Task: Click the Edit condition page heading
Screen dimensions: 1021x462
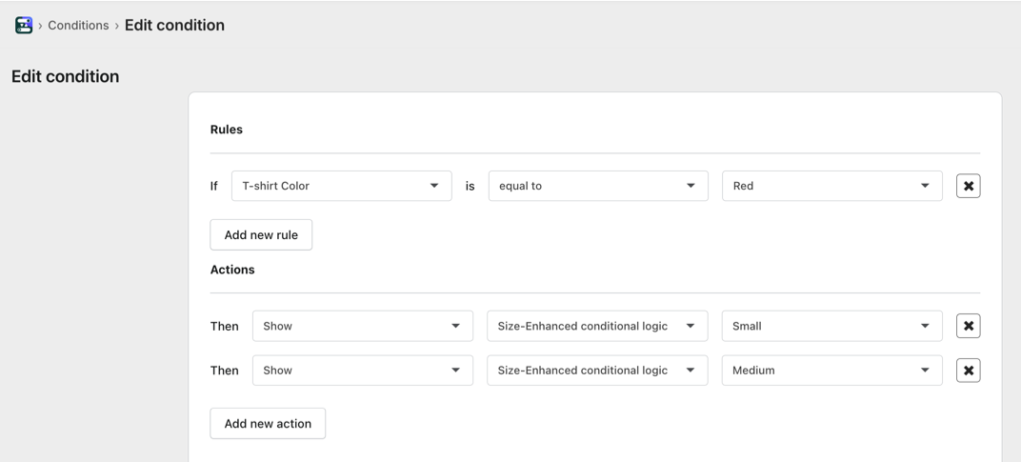Action: 66,76
